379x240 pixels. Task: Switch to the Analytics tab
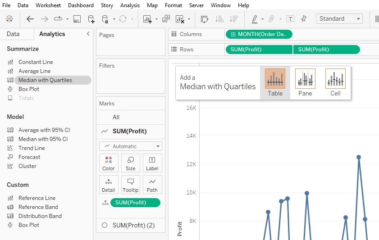[x=52, y=34]
